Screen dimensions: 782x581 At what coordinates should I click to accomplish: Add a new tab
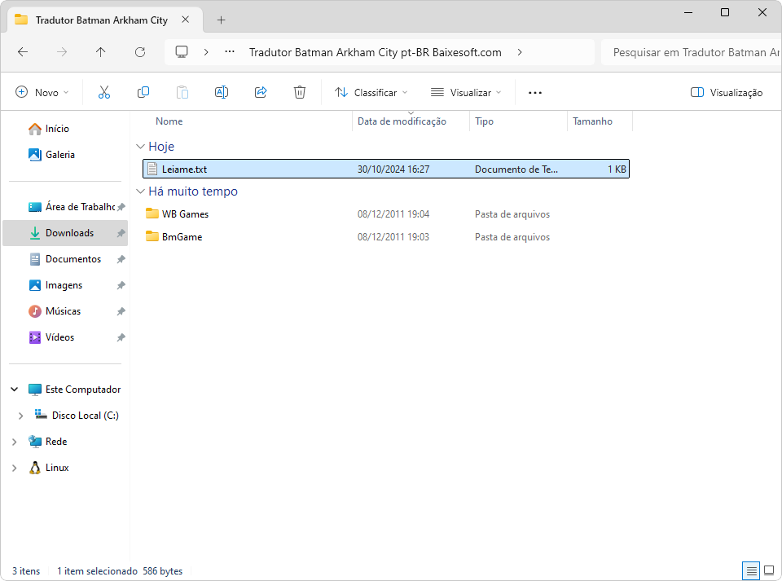coord(221,20)
